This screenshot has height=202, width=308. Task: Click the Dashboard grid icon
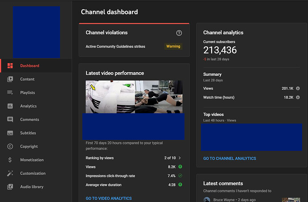coord(10,66)
